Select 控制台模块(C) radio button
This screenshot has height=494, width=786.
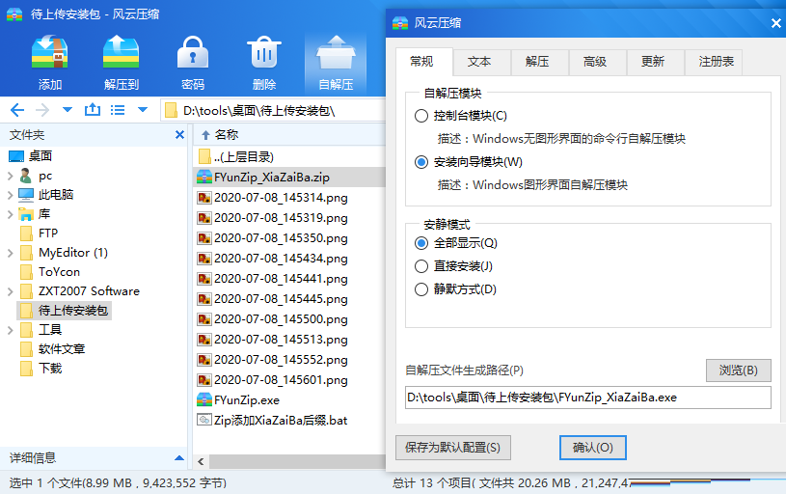[421, 116]
